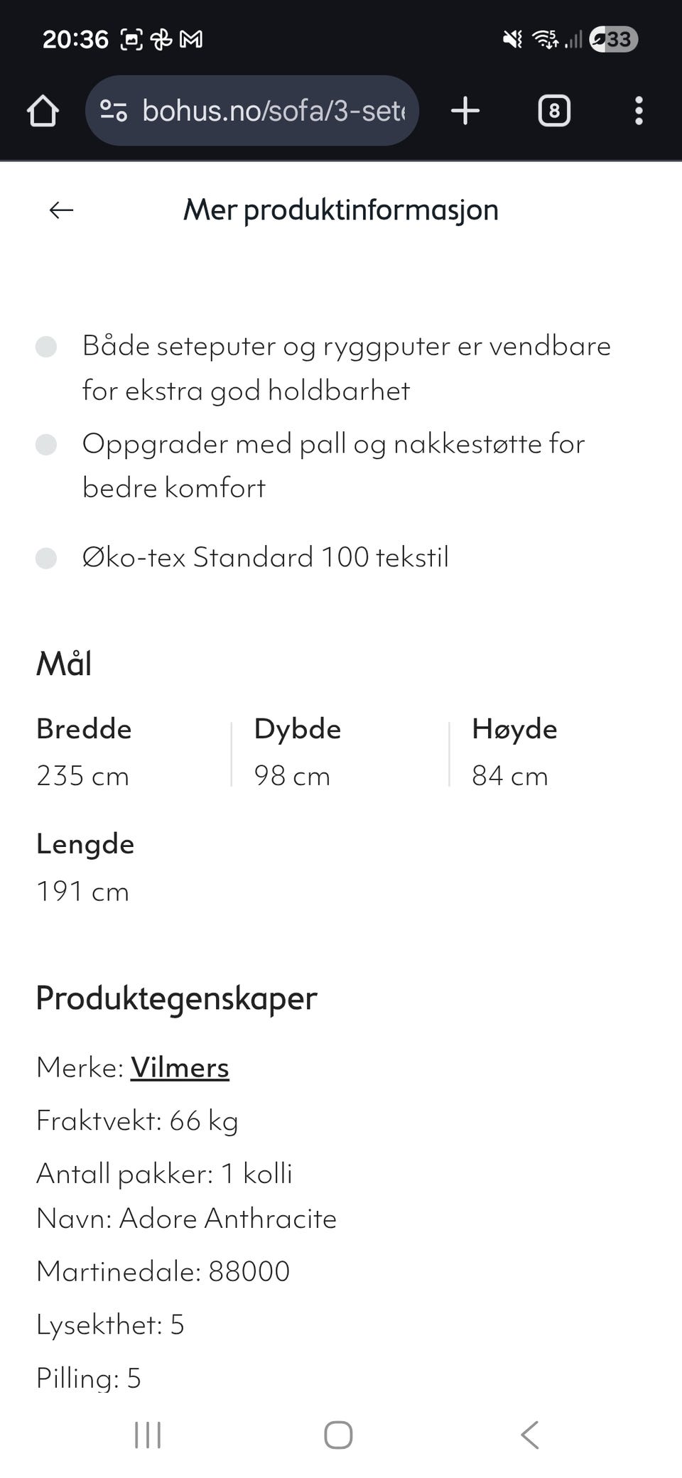The width and height of the screenshot is (682, 1478).
Task: Tap the Wi-Fi 5 status indicator
Action: [x=546, y=39]
